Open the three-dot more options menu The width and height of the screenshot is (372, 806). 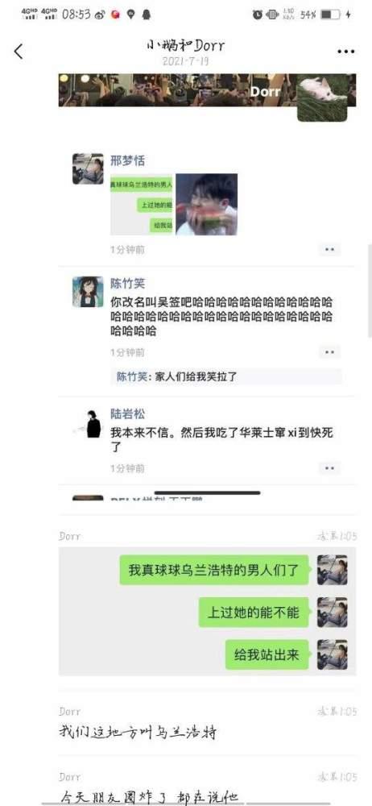(x=345, y=52)
